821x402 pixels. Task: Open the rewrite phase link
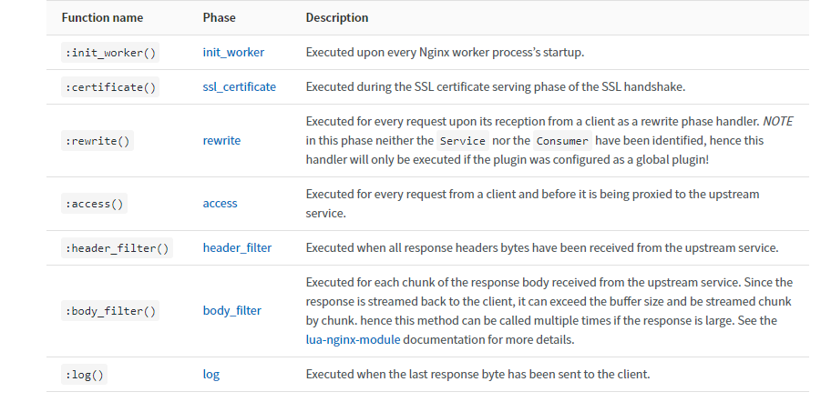coord(221,141)
